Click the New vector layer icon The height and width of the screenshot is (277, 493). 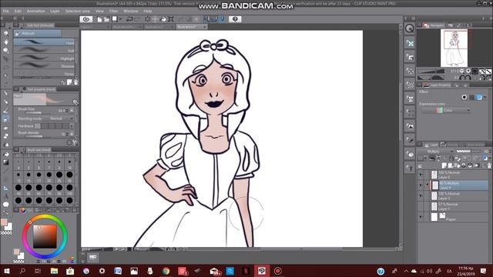coord(450,165)
